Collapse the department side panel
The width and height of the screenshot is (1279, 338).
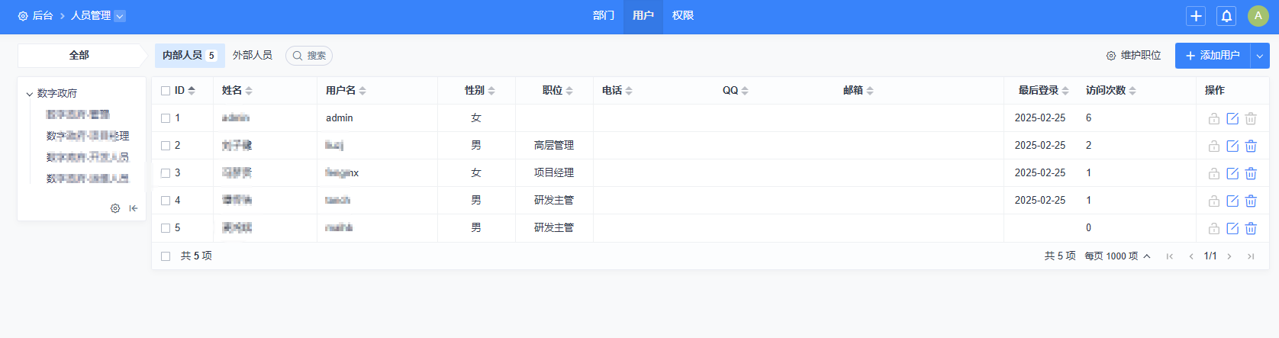(x=134, y=208)
